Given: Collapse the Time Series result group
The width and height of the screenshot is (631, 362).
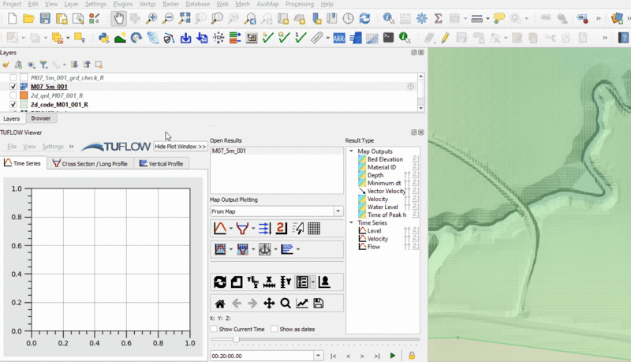Looking at the screenshot, I should tap(351, 222).
